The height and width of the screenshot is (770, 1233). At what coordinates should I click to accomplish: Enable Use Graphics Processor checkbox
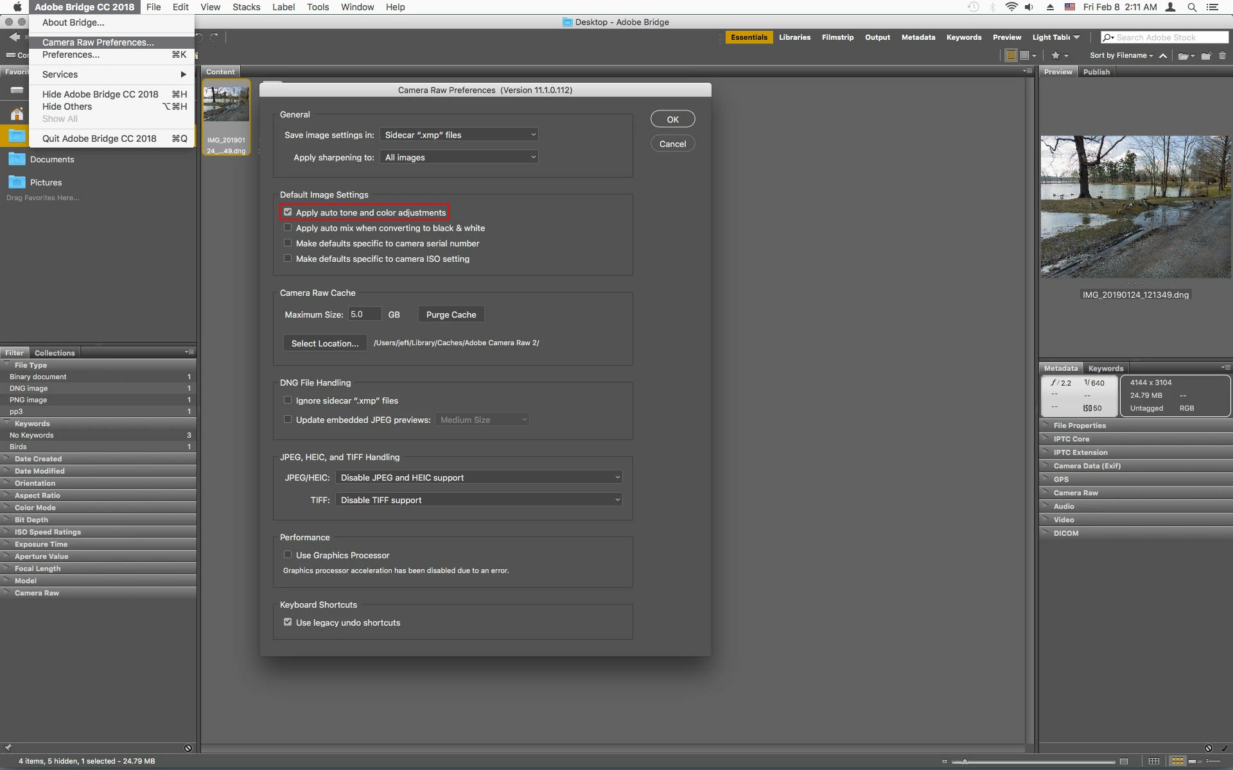tap(288, 555)
